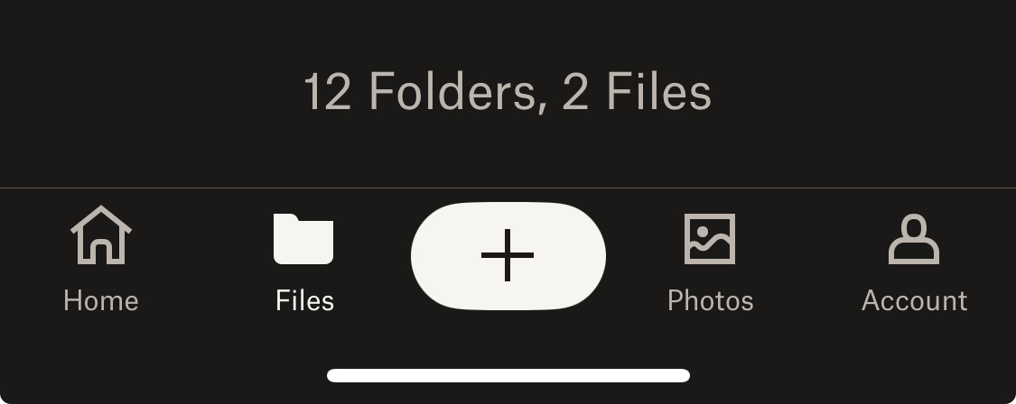Click the '12 Folders, 2 Files' summary text
Viewport: 1016px width, 404px height.
pyautogui.click(x=508, y=92)
